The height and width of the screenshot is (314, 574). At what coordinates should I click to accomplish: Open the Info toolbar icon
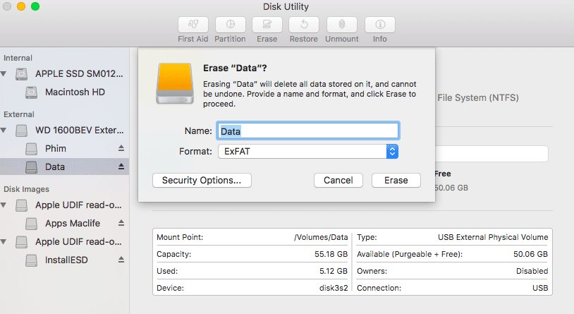[379, 25]
